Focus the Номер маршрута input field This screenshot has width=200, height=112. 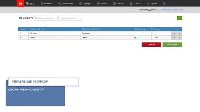(70, 18)
